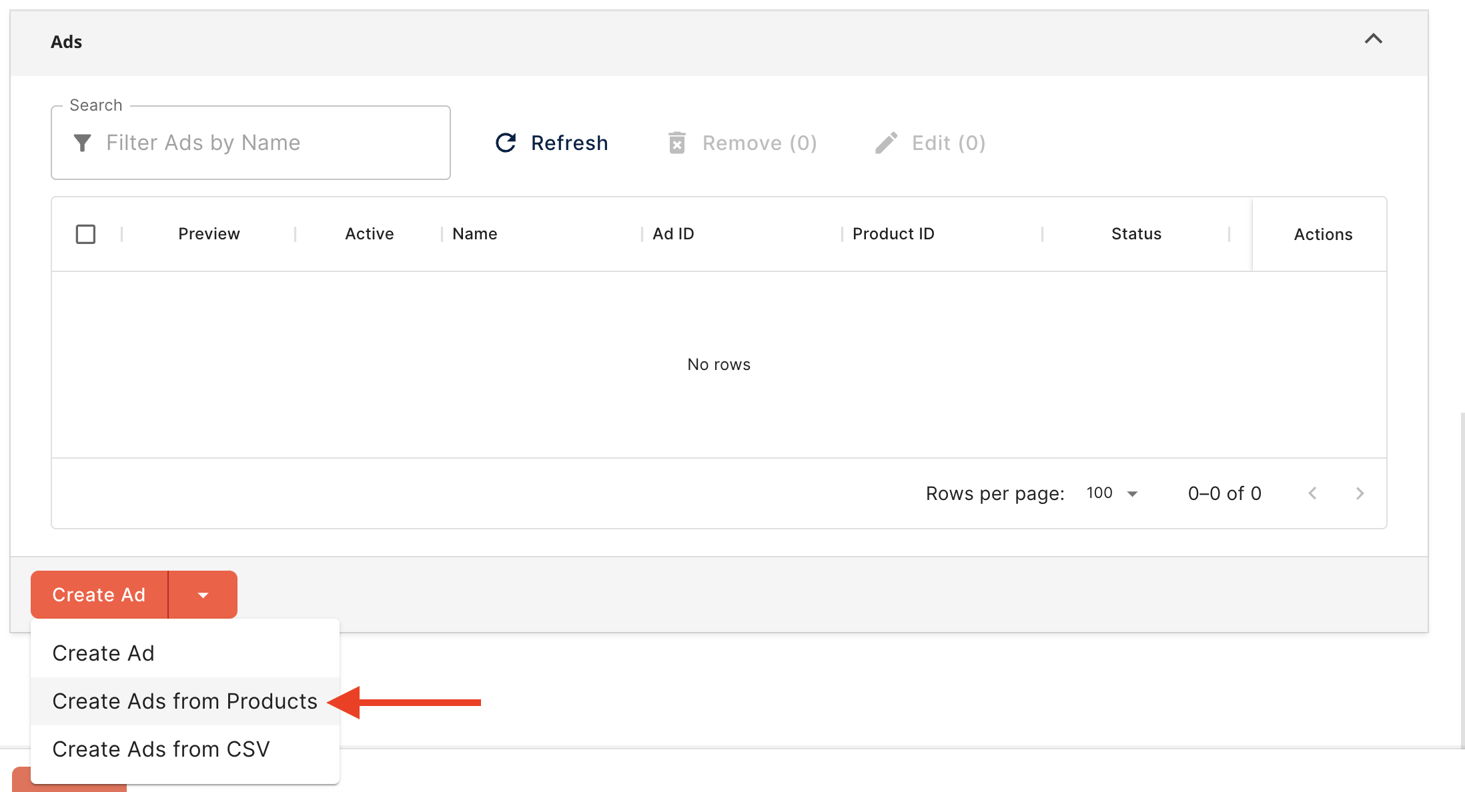Select Create Ad menu option
Viewport: 1465px width, 792px height.
click(103, 653)
